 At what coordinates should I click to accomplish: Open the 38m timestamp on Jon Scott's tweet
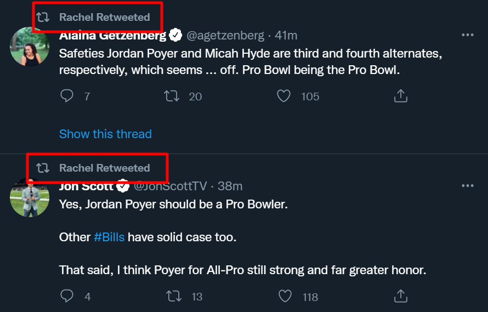click(230, 186)
